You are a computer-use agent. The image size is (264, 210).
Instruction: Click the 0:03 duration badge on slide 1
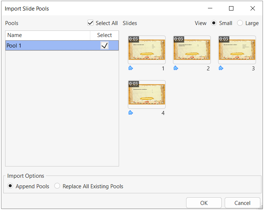pyautogui.click(x=134, y=39)
